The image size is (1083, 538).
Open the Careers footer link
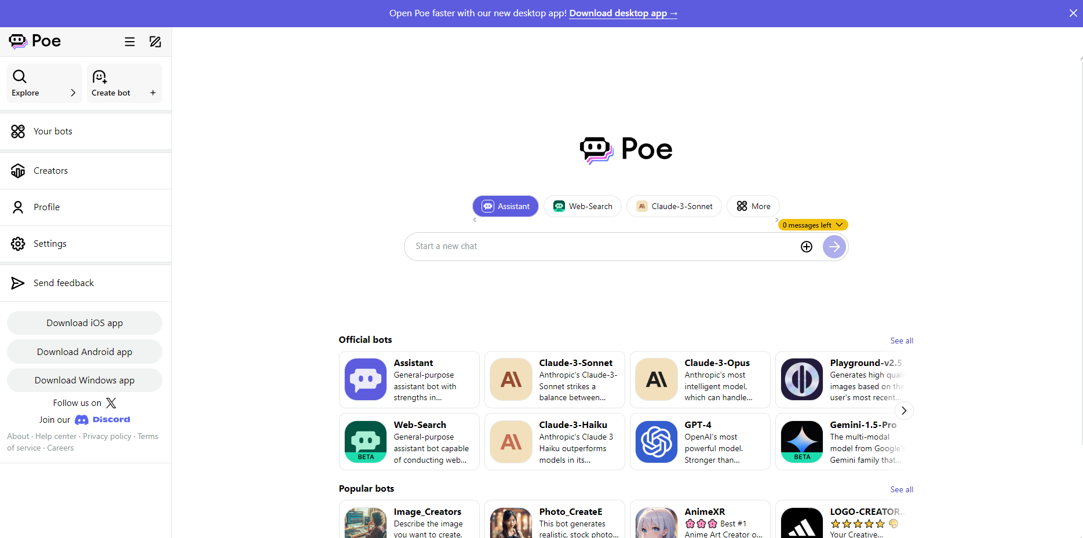tap(60, 448)
